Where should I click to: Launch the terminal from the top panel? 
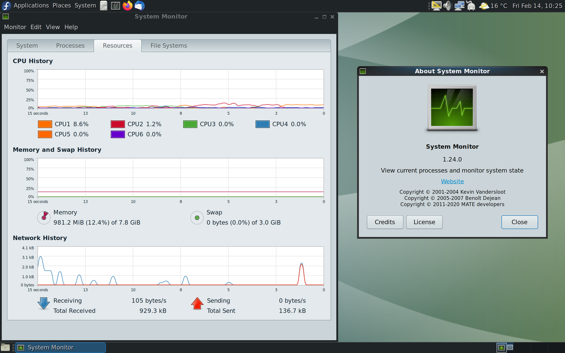116,6
